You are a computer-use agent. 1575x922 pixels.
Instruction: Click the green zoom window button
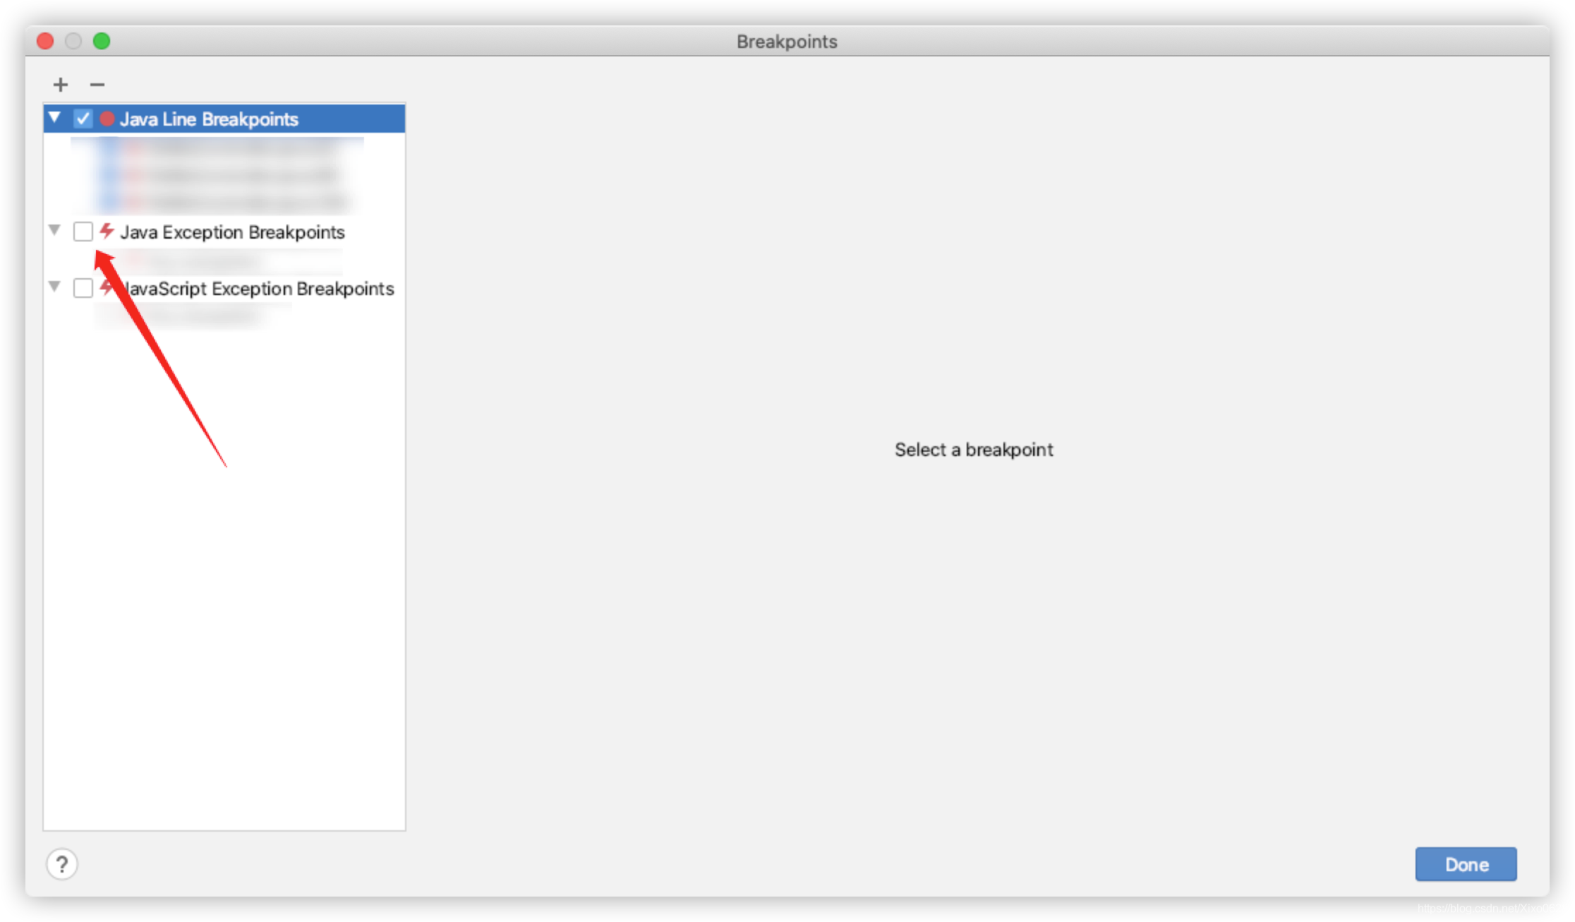[x=102, y=41]
